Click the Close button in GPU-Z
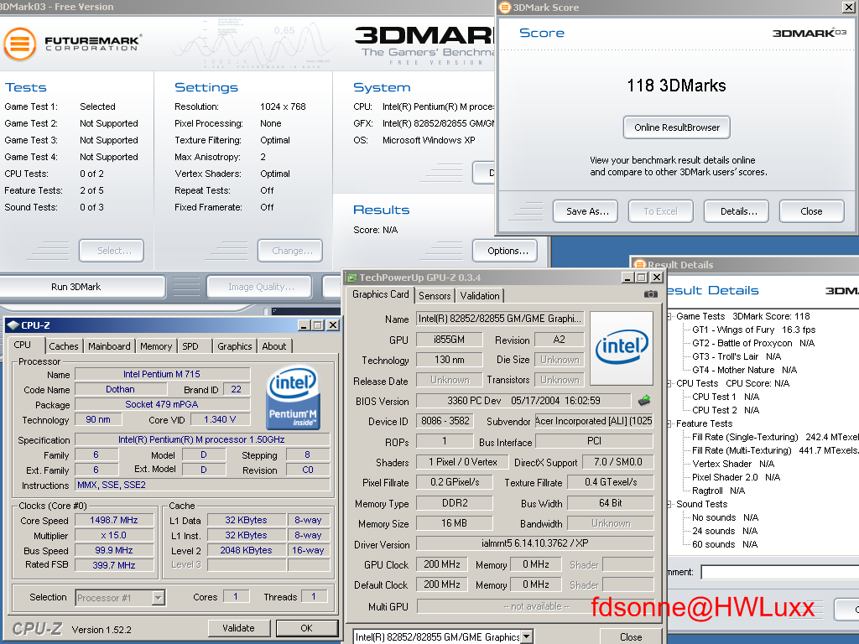Viewport: 859px width, 644px height. (630, 637)
